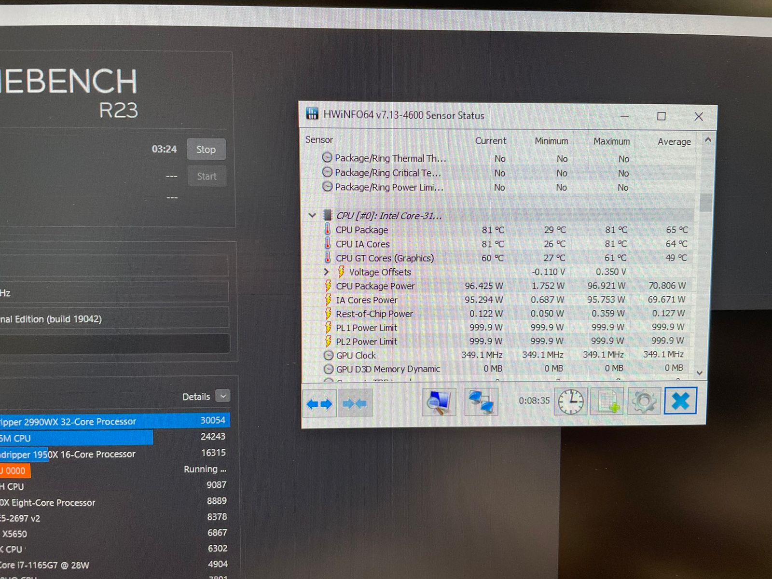The width and height of the screenshot is (772, 579).
Task: Click the circle icon beside Package/Ring Thermal Throttling
Action: click(x=327, y=157)
